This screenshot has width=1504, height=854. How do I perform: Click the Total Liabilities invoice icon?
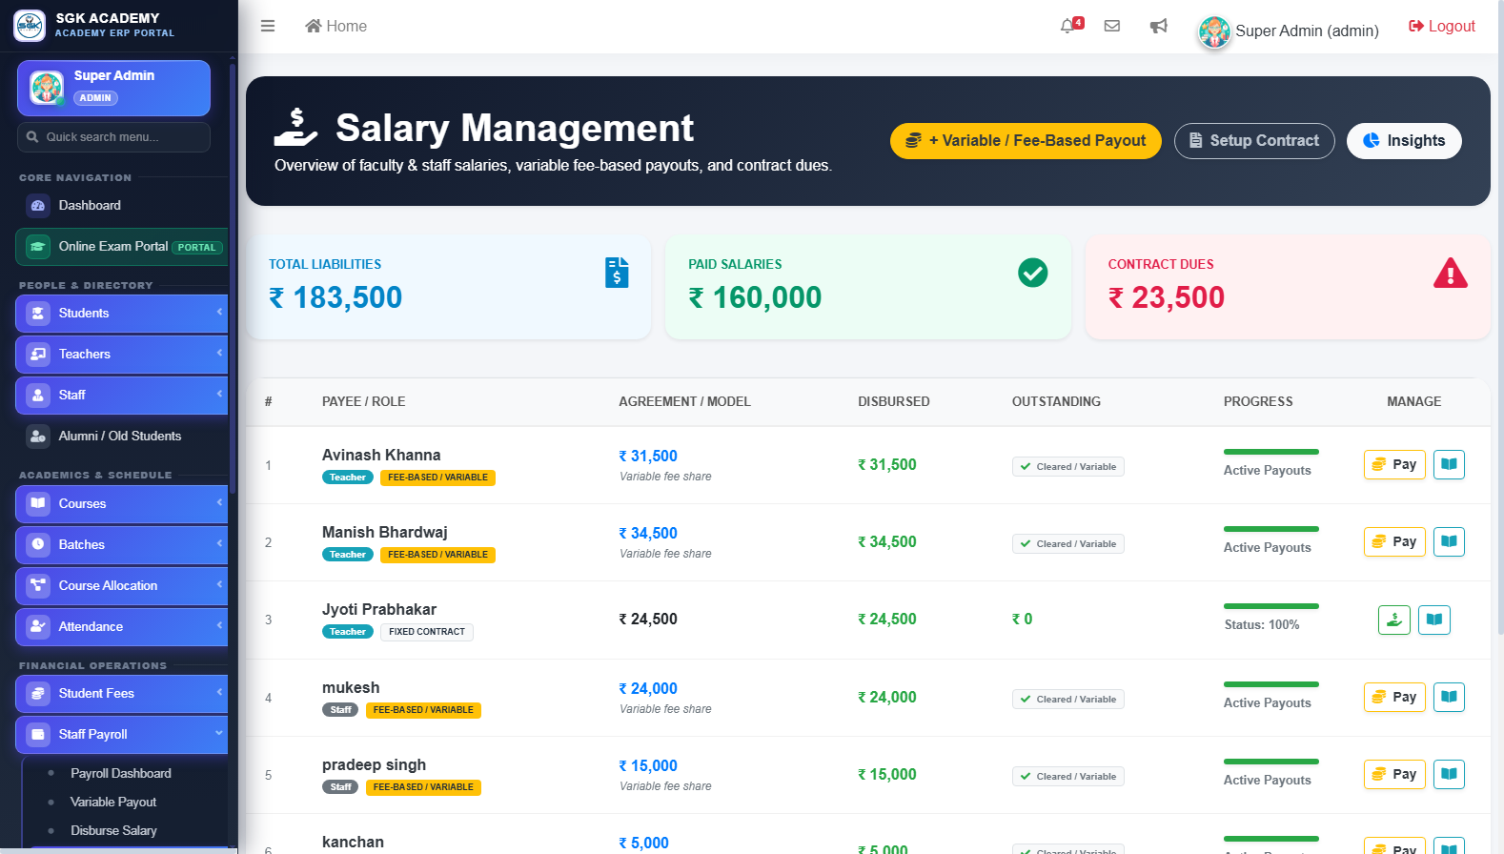click(617, 273)
